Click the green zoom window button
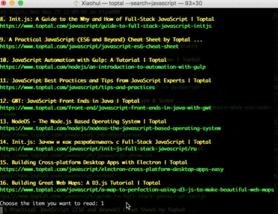 click(x=20, y=3)
